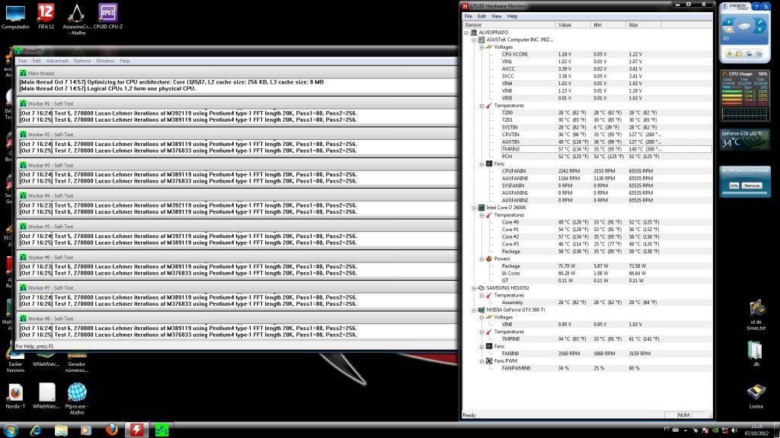Click Info button in USB device gadget
Image resolution: width=780 pixels, height=438 pixels.
coord(734,186)
